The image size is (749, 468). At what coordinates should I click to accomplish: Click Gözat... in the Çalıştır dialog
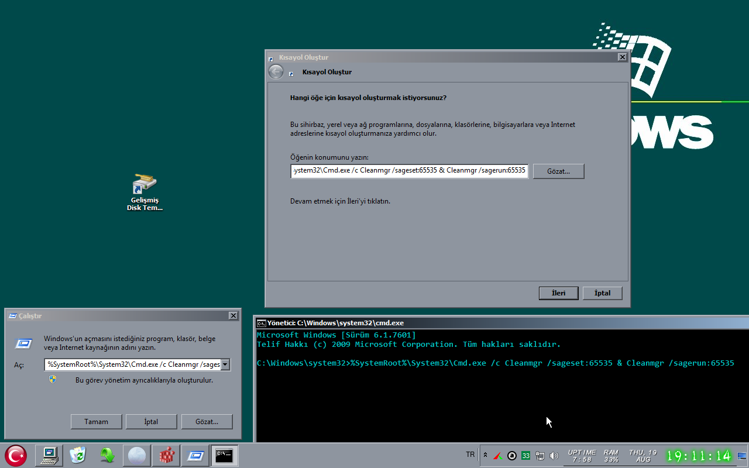point(207,421)
